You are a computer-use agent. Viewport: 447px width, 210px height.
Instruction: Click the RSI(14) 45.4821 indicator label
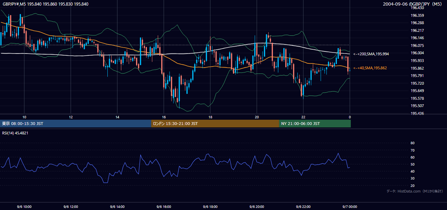click(15, 133)
